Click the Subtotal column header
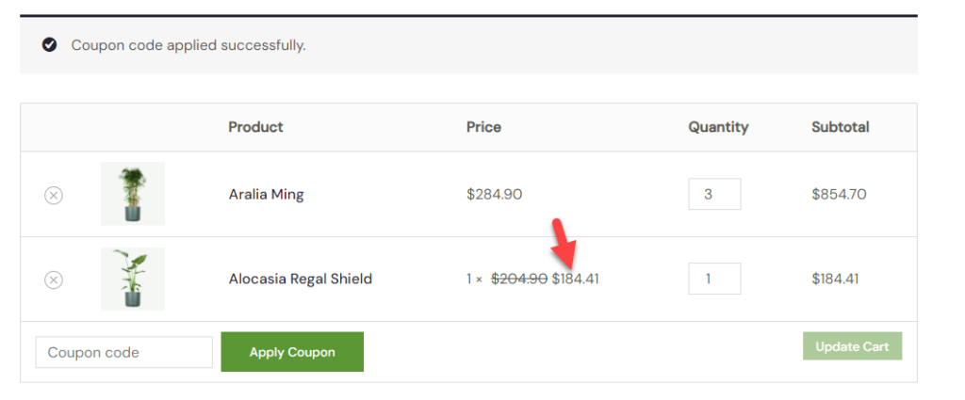965x400 pixels. (x=840, y=127)
